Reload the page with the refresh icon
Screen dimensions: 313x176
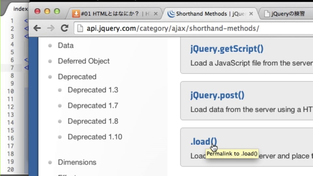[65, 28]
